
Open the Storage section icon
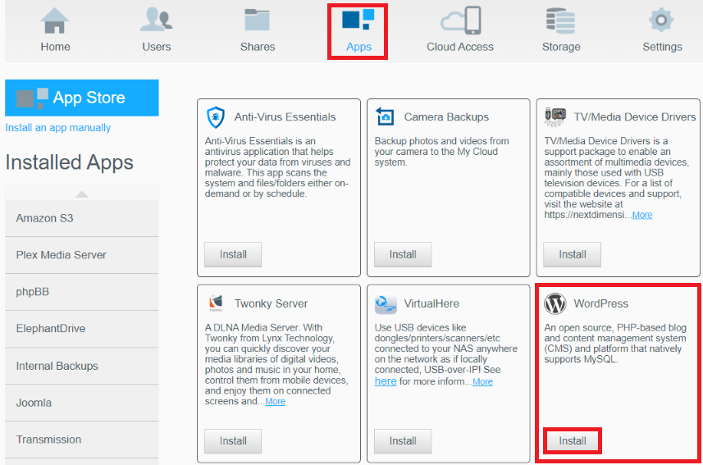(x=561, y=21)
